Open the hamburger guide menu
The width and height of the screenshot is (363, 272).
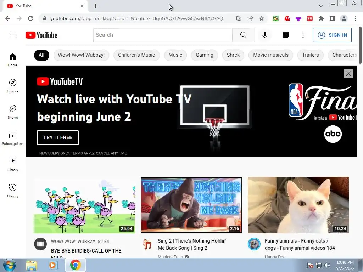(x=13, y=35)
